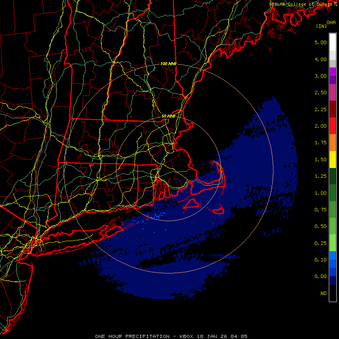Click the 0.10 legend value label
Image resolution: width=339 pixels, height=339 pixels.
tap(321, 260)
